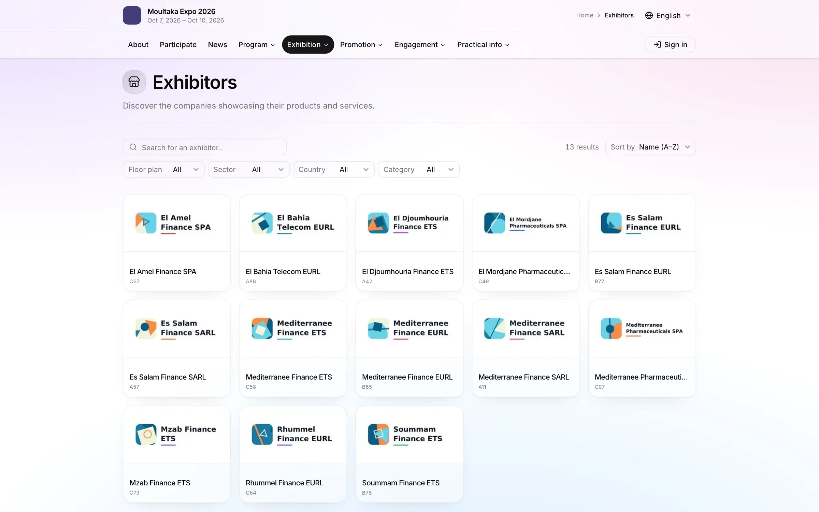819x512 pixels.
Task: Click the sign-in arrow icon
Action: (x=657, y=45)
